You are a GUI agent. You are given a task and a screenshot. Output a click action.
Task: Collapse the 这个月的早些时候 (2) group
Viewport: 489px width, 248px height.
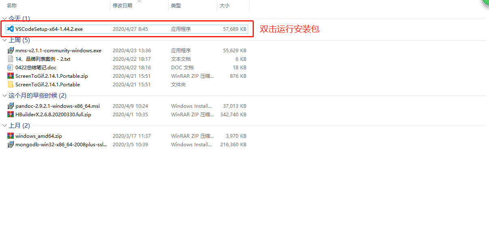coord(4,95)
